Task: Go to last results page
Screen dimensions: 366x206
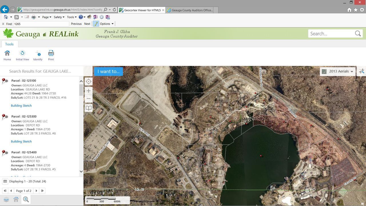Action: (x=43, y=191)
